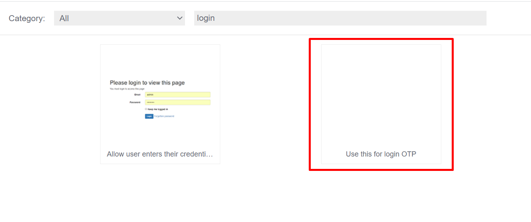This screenshot has height=222, width=531.
Task: Click the "Please login to view this page" heading
Action: (x=147, y=83)
